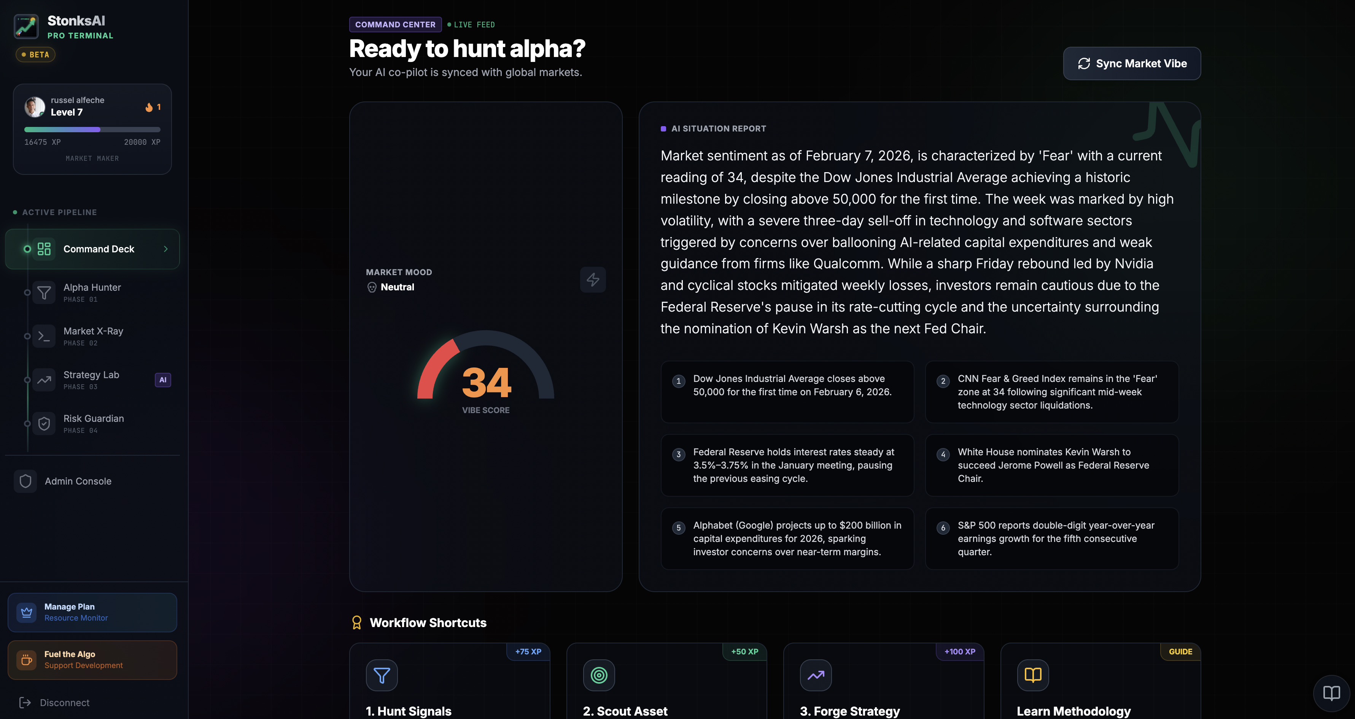Open Alpha Hunter Phase 01
Image resolution: width=1355 pixels, height=719 pixels.
tap(92, 292)
